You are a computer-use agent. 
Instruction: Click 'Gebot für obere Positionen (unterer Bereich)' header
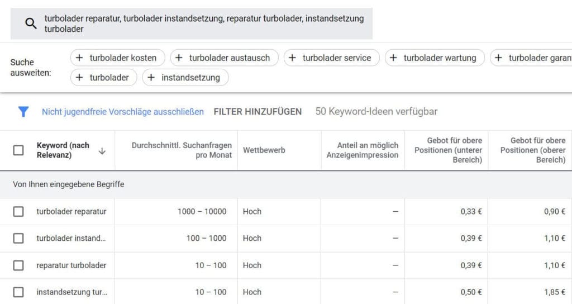449,150
